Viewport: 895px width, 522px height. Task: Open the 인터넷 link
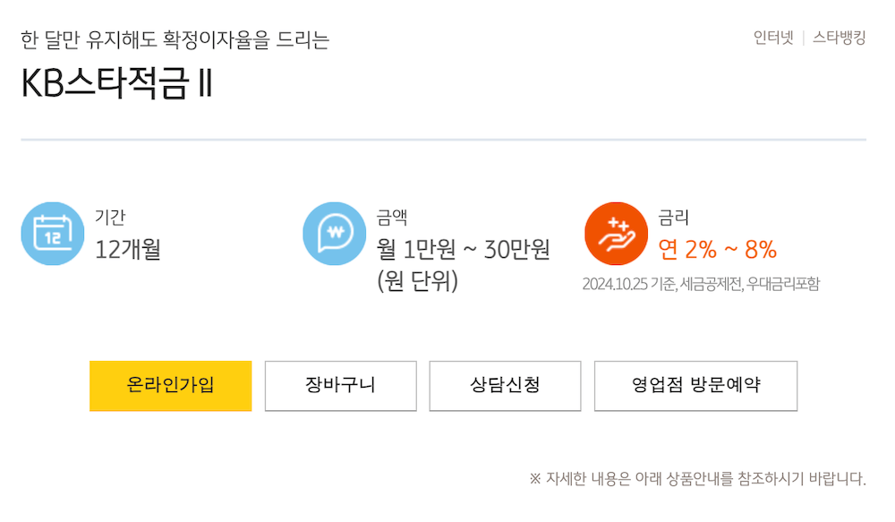click(x=771, y=39)
